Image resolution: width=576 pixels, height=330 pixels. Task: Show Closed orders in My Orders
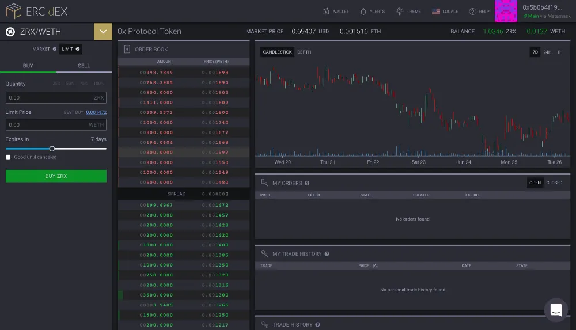pos(554,183)
